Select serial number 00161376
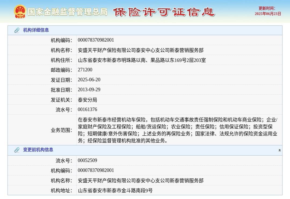This screenshot has height=199, width=290. point(87,110)
